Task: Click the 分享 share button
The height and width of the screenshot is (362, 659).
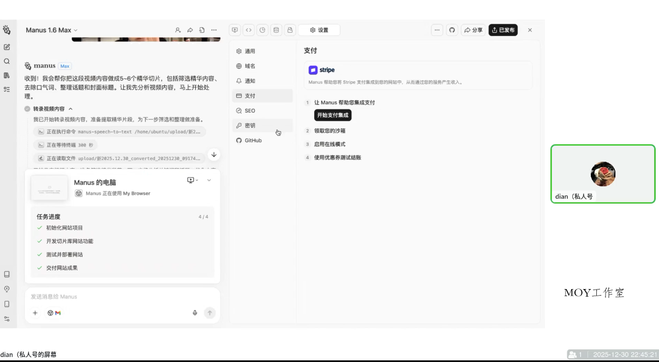Action: tap(474, 30)
